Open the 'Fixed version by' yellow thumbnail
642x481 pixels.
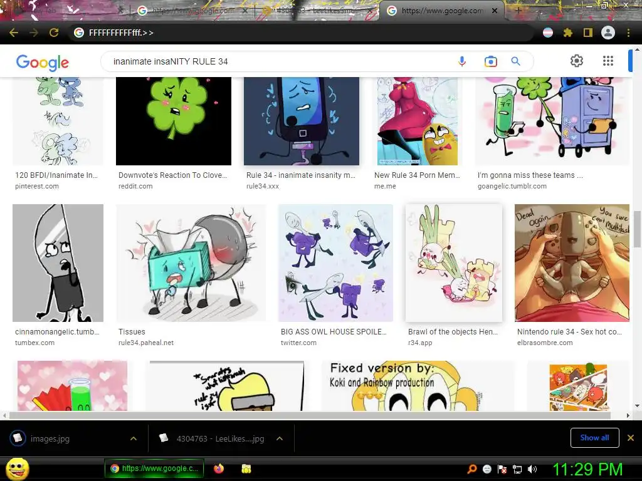coord(418,386)
